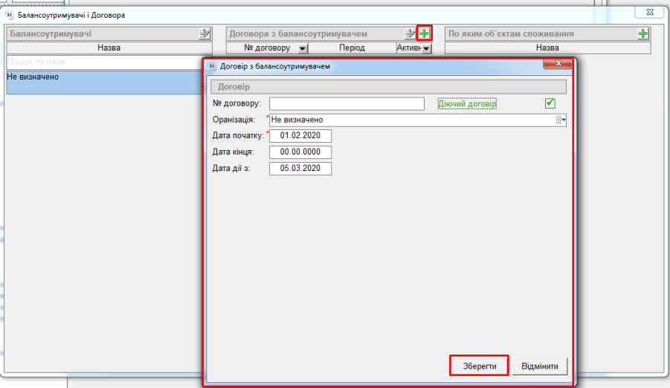Open the Активн column filter dropdown
This screenshot has width=670, height=388.
[427, 48]
